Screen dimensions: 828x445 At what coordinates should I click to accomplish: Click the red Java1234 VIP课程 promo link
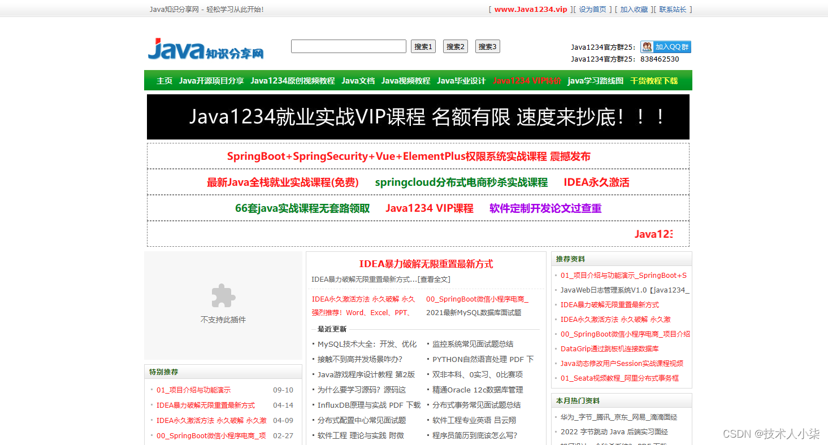[x=430, y=208]
